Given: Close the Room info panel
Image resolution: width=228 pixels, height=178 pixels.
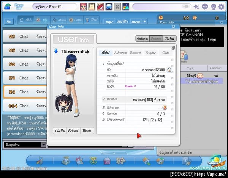Looking at the screenshot, I should click(x=221, y=22).
